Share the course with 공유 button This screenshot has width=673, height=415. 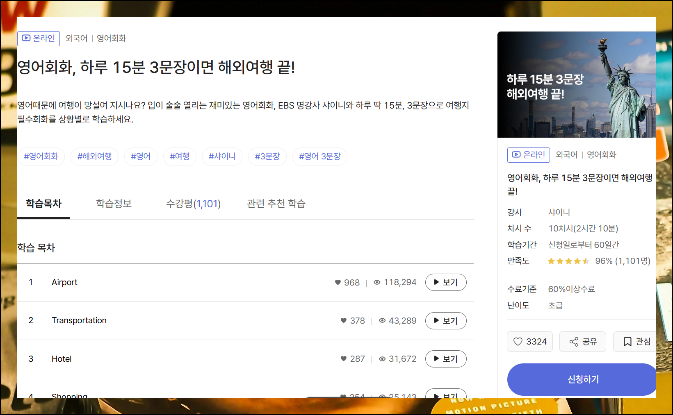pos(583,342)
